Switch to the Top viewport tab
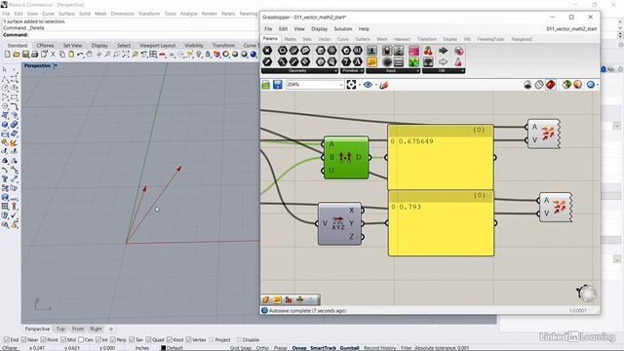Screen dimensions: 624x351 point(60,329)
